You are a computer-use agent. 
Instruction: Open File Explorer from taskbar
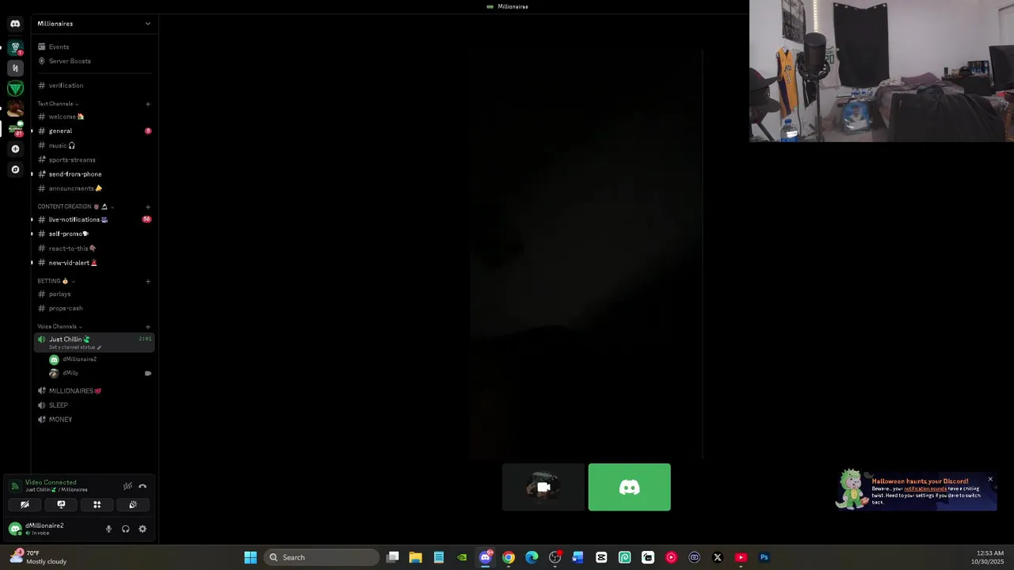[415, 557]
